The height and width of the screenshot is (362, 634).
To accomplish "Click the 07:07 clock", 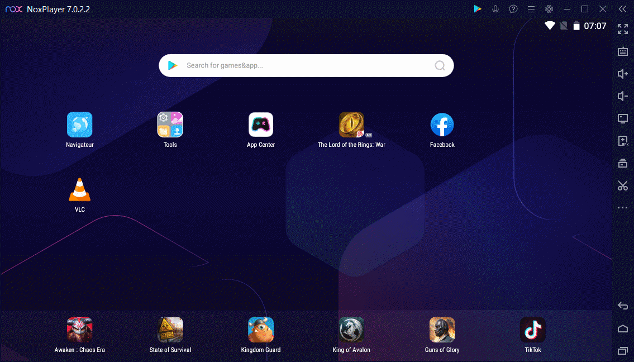I will tap(595, 26).
